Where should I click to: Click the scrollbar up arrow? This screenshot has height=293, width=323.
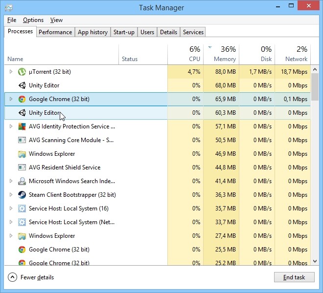[x=315, y=69]
